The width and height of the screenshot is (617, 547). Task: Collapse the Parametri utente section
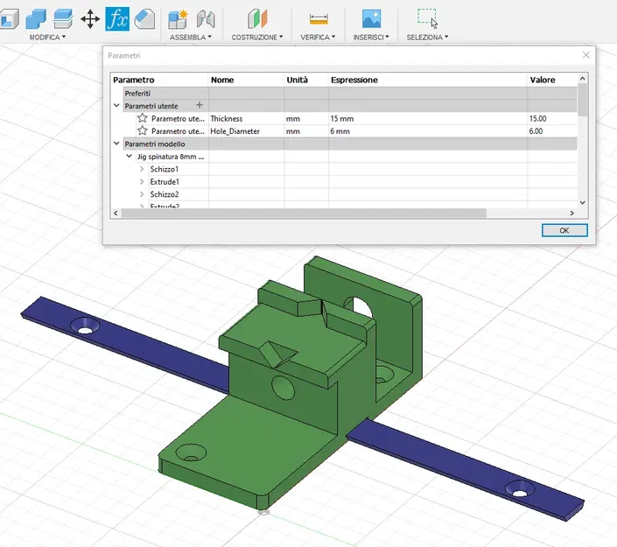[x=117, y=105]
